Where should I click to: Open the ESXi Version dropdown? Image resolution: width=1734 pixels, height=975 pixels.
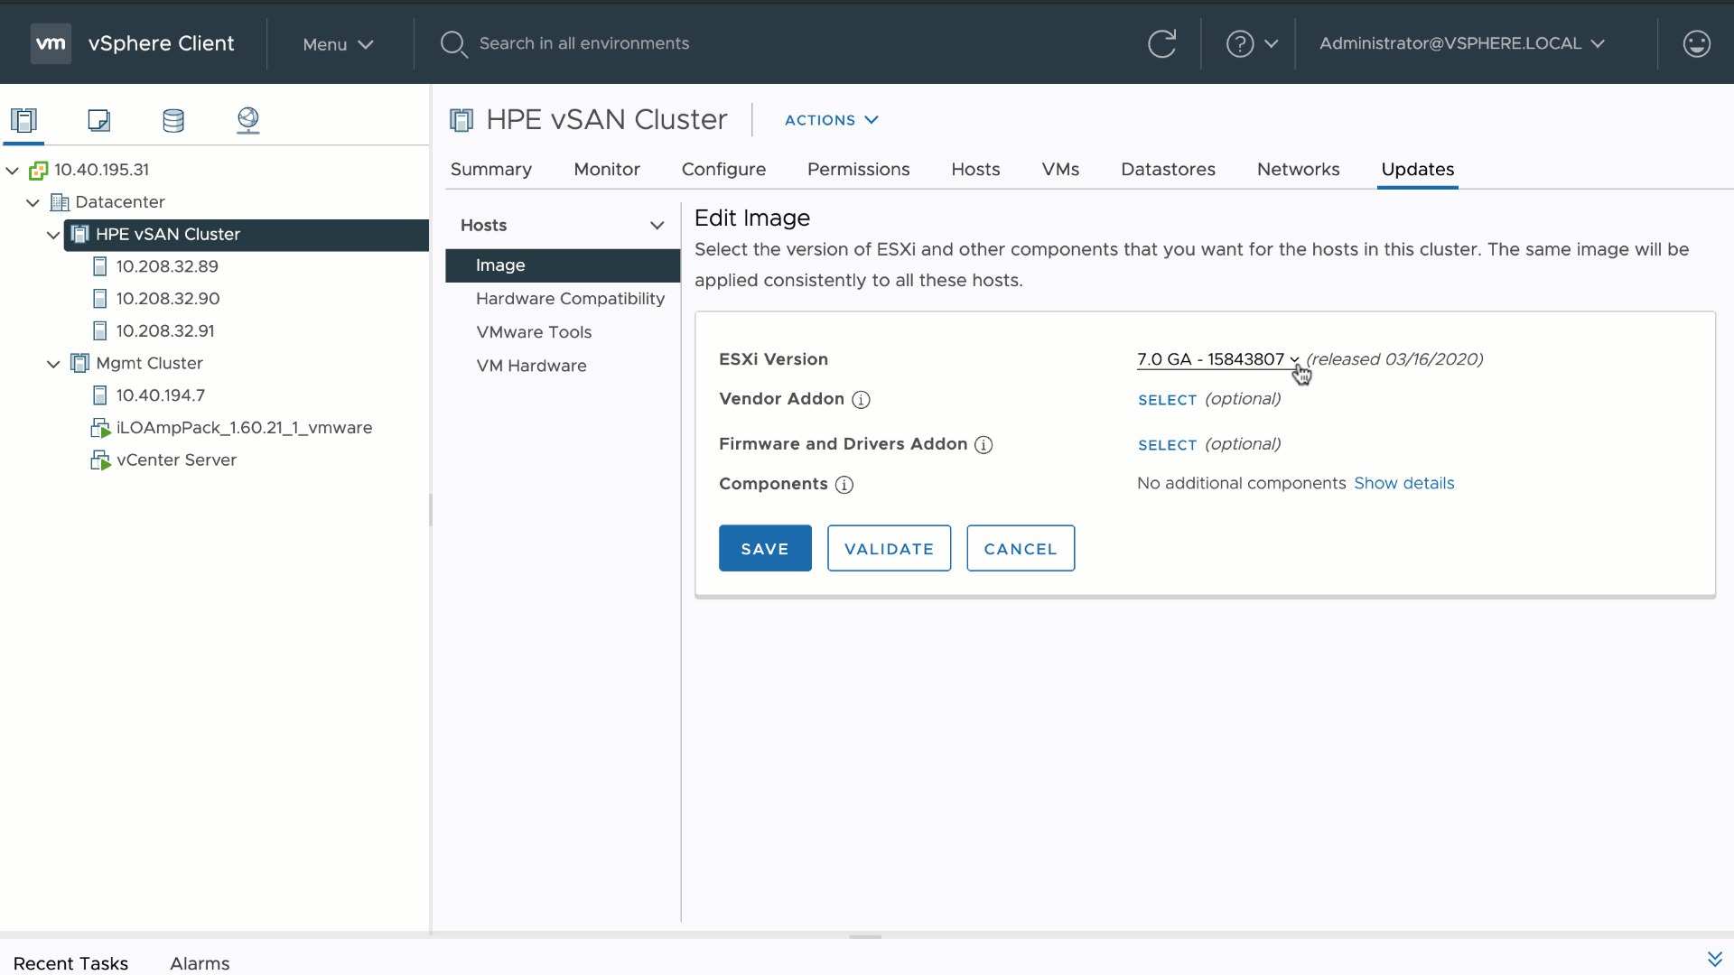(x=1217, y=359)
